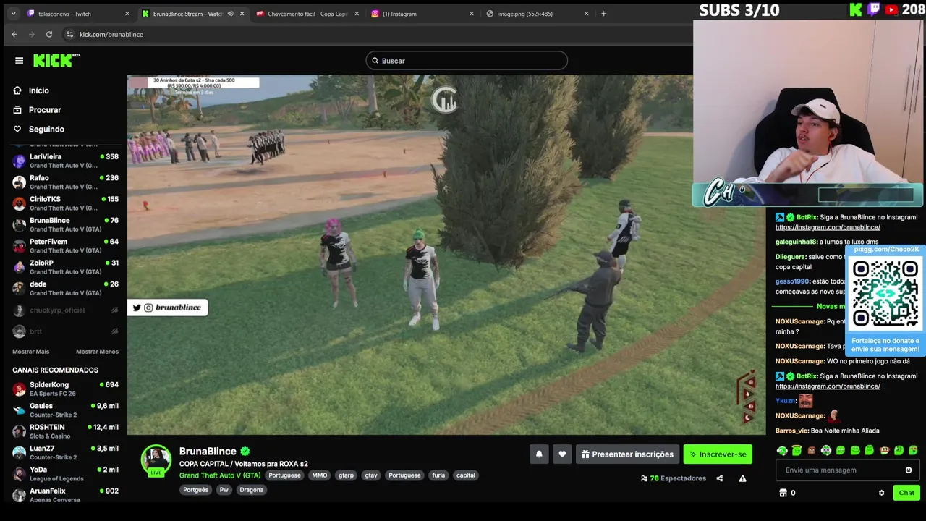Viewport: 926px width, 521px height.
Task: Click the Inscrever-se button
Action: point(718,454)
